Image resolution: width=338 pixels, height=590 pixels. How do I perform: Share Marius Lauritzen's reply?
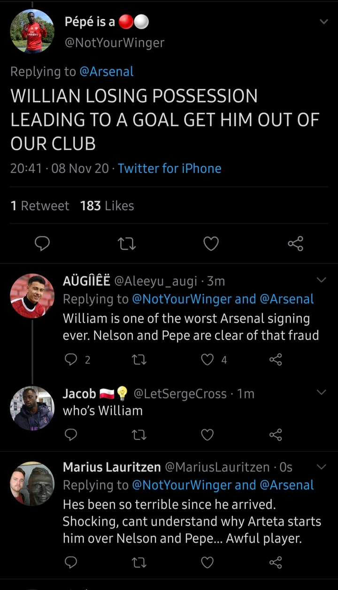click(x=276, y=562)
